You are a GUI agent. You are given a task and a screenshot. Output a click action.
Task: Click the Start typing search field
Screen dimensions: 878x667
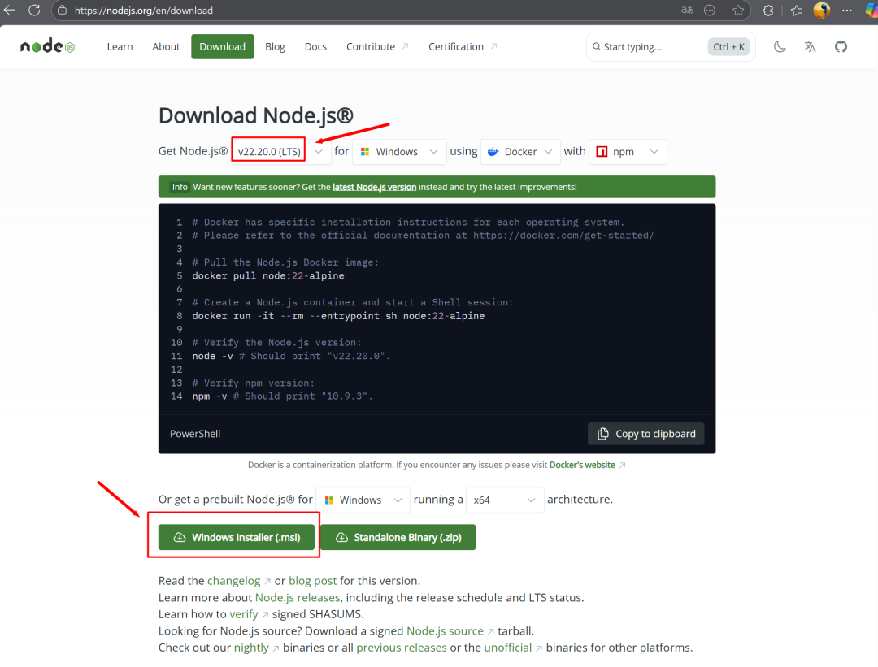[671, 46]
